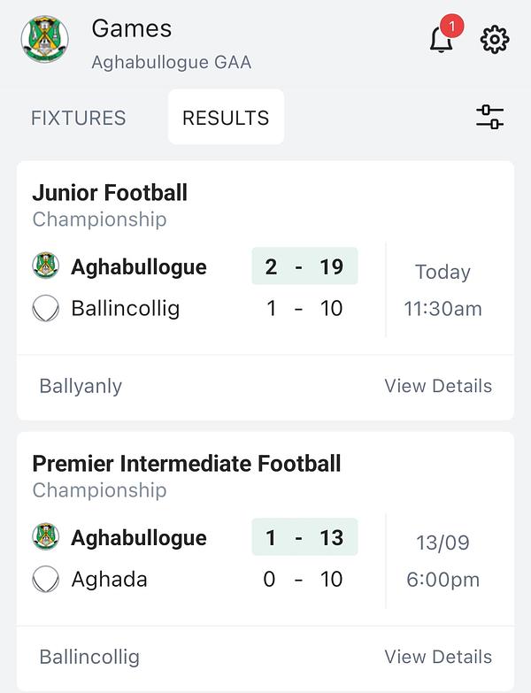The image size is (531, 693).
Task: Open the filter sliders icon
Action: pyautogui.click(x=490, y=117)
